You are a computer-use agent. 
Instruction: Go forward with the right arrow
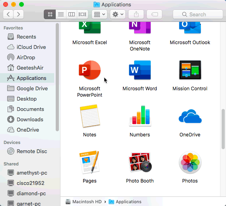tap(18, 14)
